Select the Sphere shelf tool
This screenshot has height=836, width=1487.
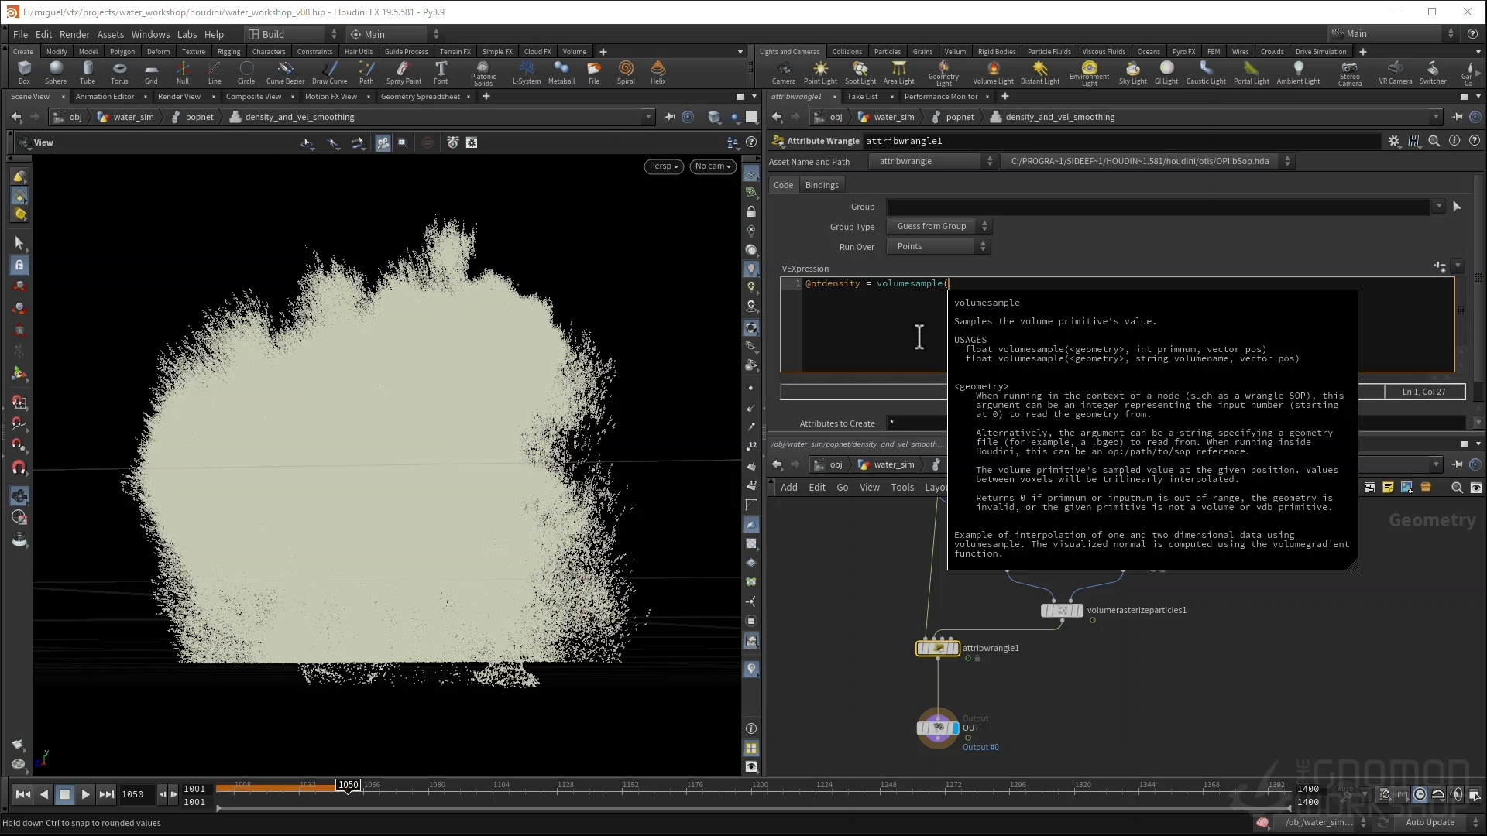(56, 72)
